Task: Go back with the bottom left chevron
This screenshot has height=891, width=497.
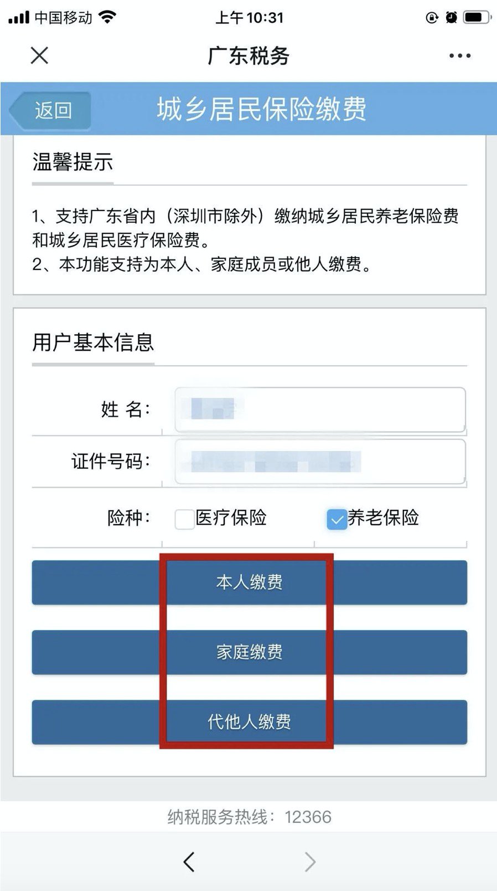Action: click(189, 862)
